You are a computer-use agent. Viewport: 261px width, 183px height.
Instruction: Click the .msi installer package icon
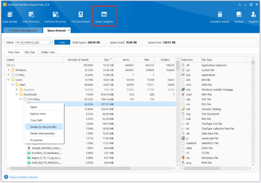(x=183, y=89)
